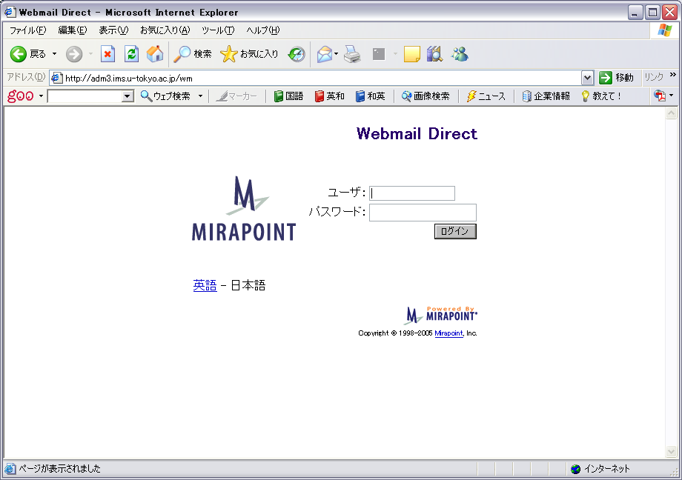Open the 国語 dictionary button

click(288, 96)
